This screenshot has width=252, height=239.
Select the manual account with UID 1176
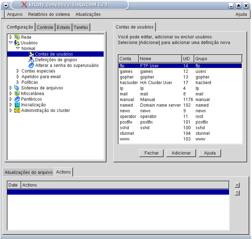pos(180,99)
